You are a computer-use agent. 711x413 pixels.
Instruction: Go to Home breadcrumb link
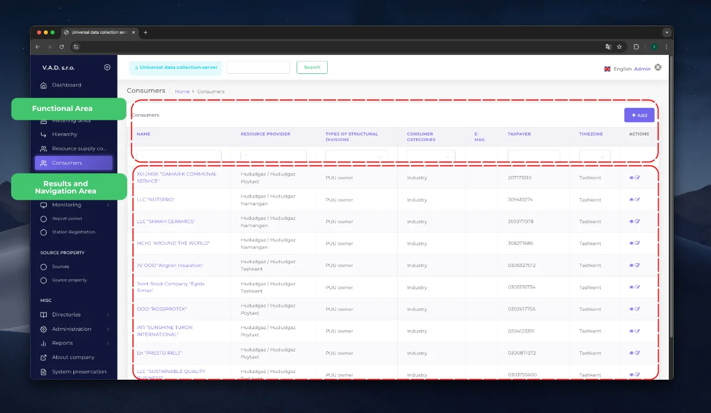point(182,91)
